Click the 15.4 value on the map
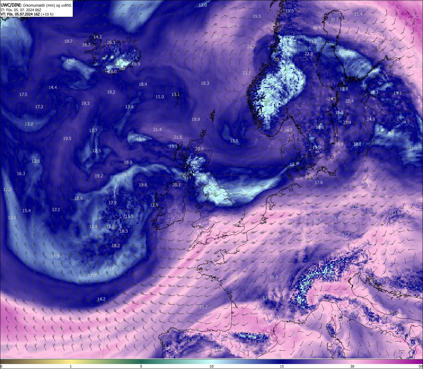 coord(26,211)
